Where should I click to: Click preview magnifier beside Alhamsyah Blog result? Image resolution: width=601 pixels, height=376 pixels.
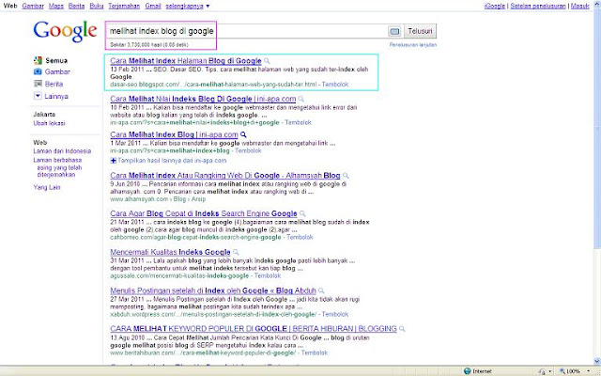click(346, 176)
